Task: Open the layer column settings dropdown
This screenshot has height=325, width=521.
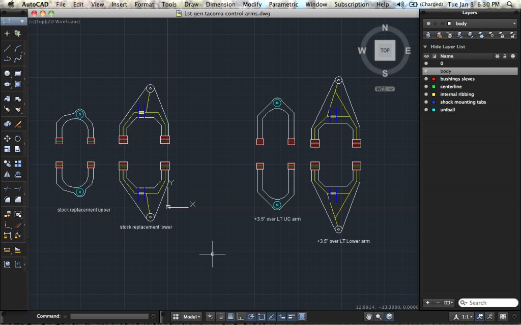Action: (x=449, y=303)
